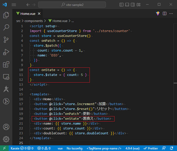This screenshot has height=151, width=177.
Task: Click 'components' breadcrumb segment
Action: [34, 21]
